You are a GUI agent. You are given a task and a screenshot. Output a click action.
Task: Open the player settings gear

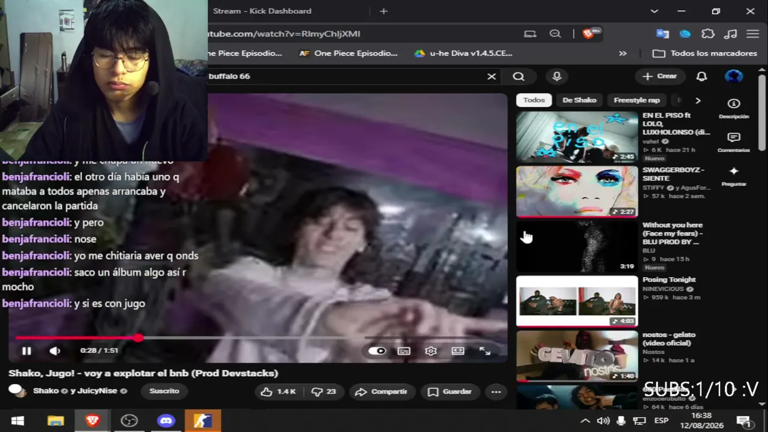[x=431, y=351]
